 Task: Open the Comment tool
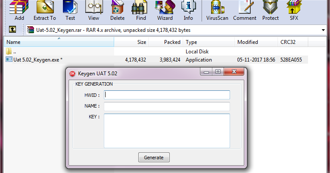tap(245, 10)
